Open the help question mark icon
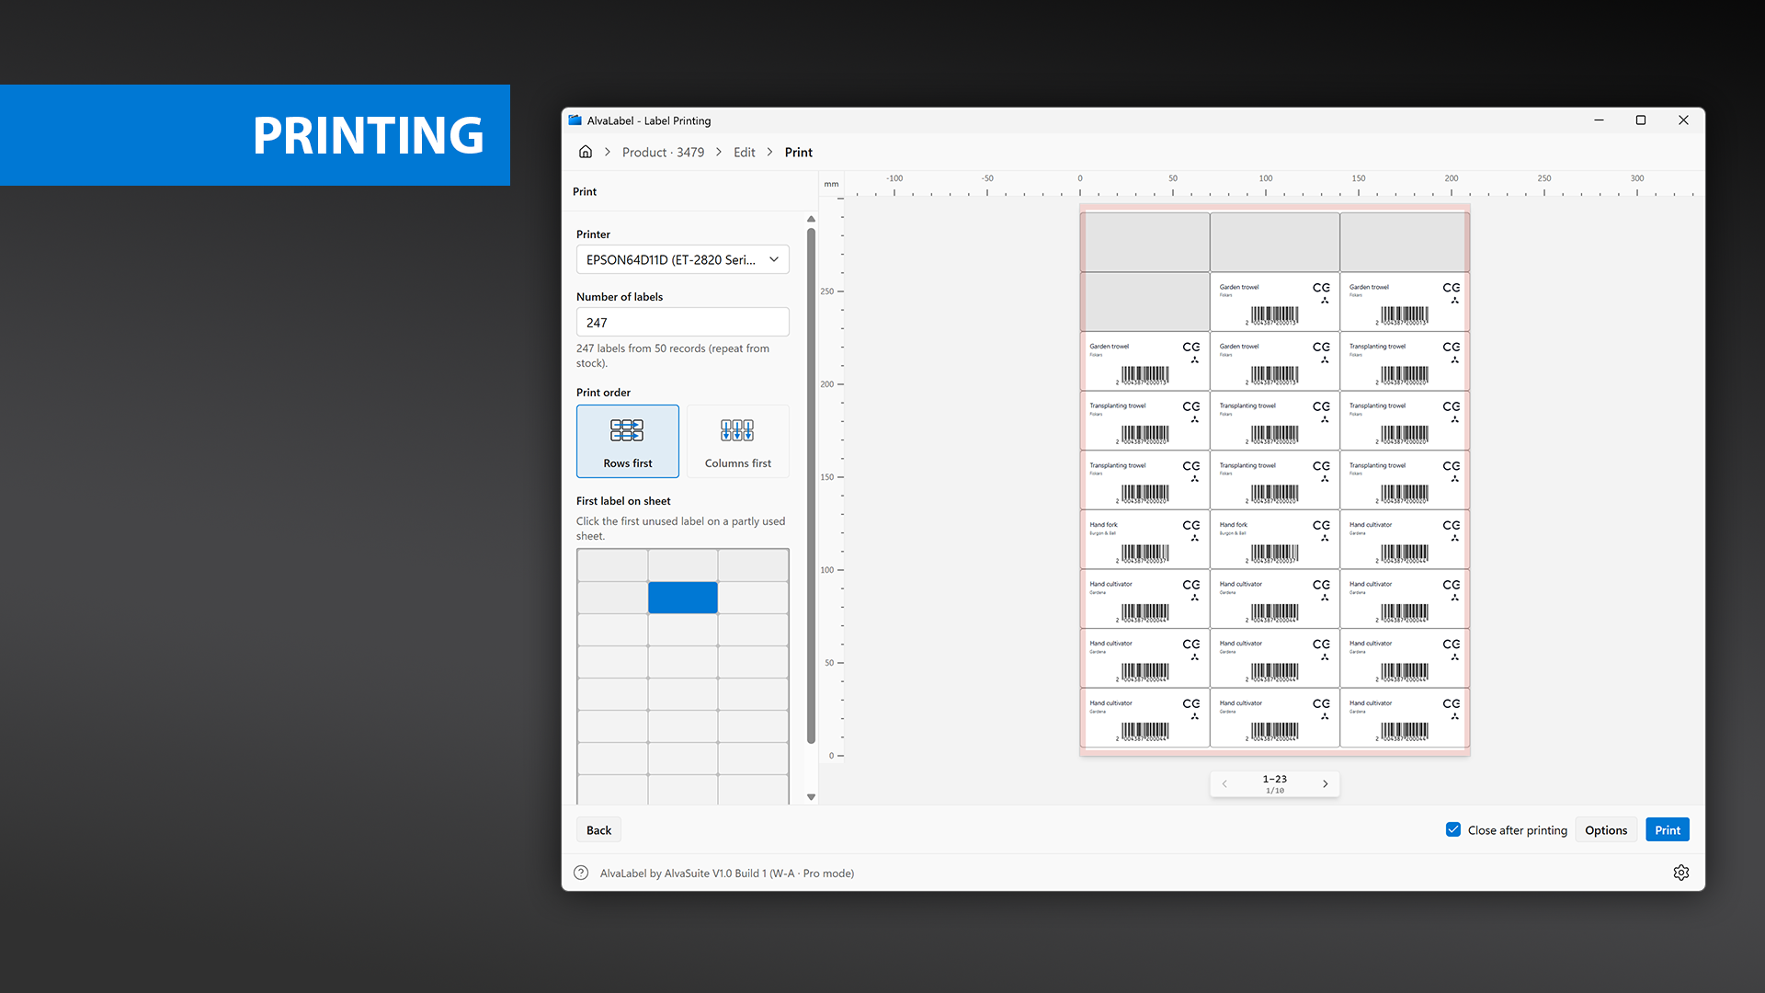Screen dimensions: 1765x993 coord(581,873)
